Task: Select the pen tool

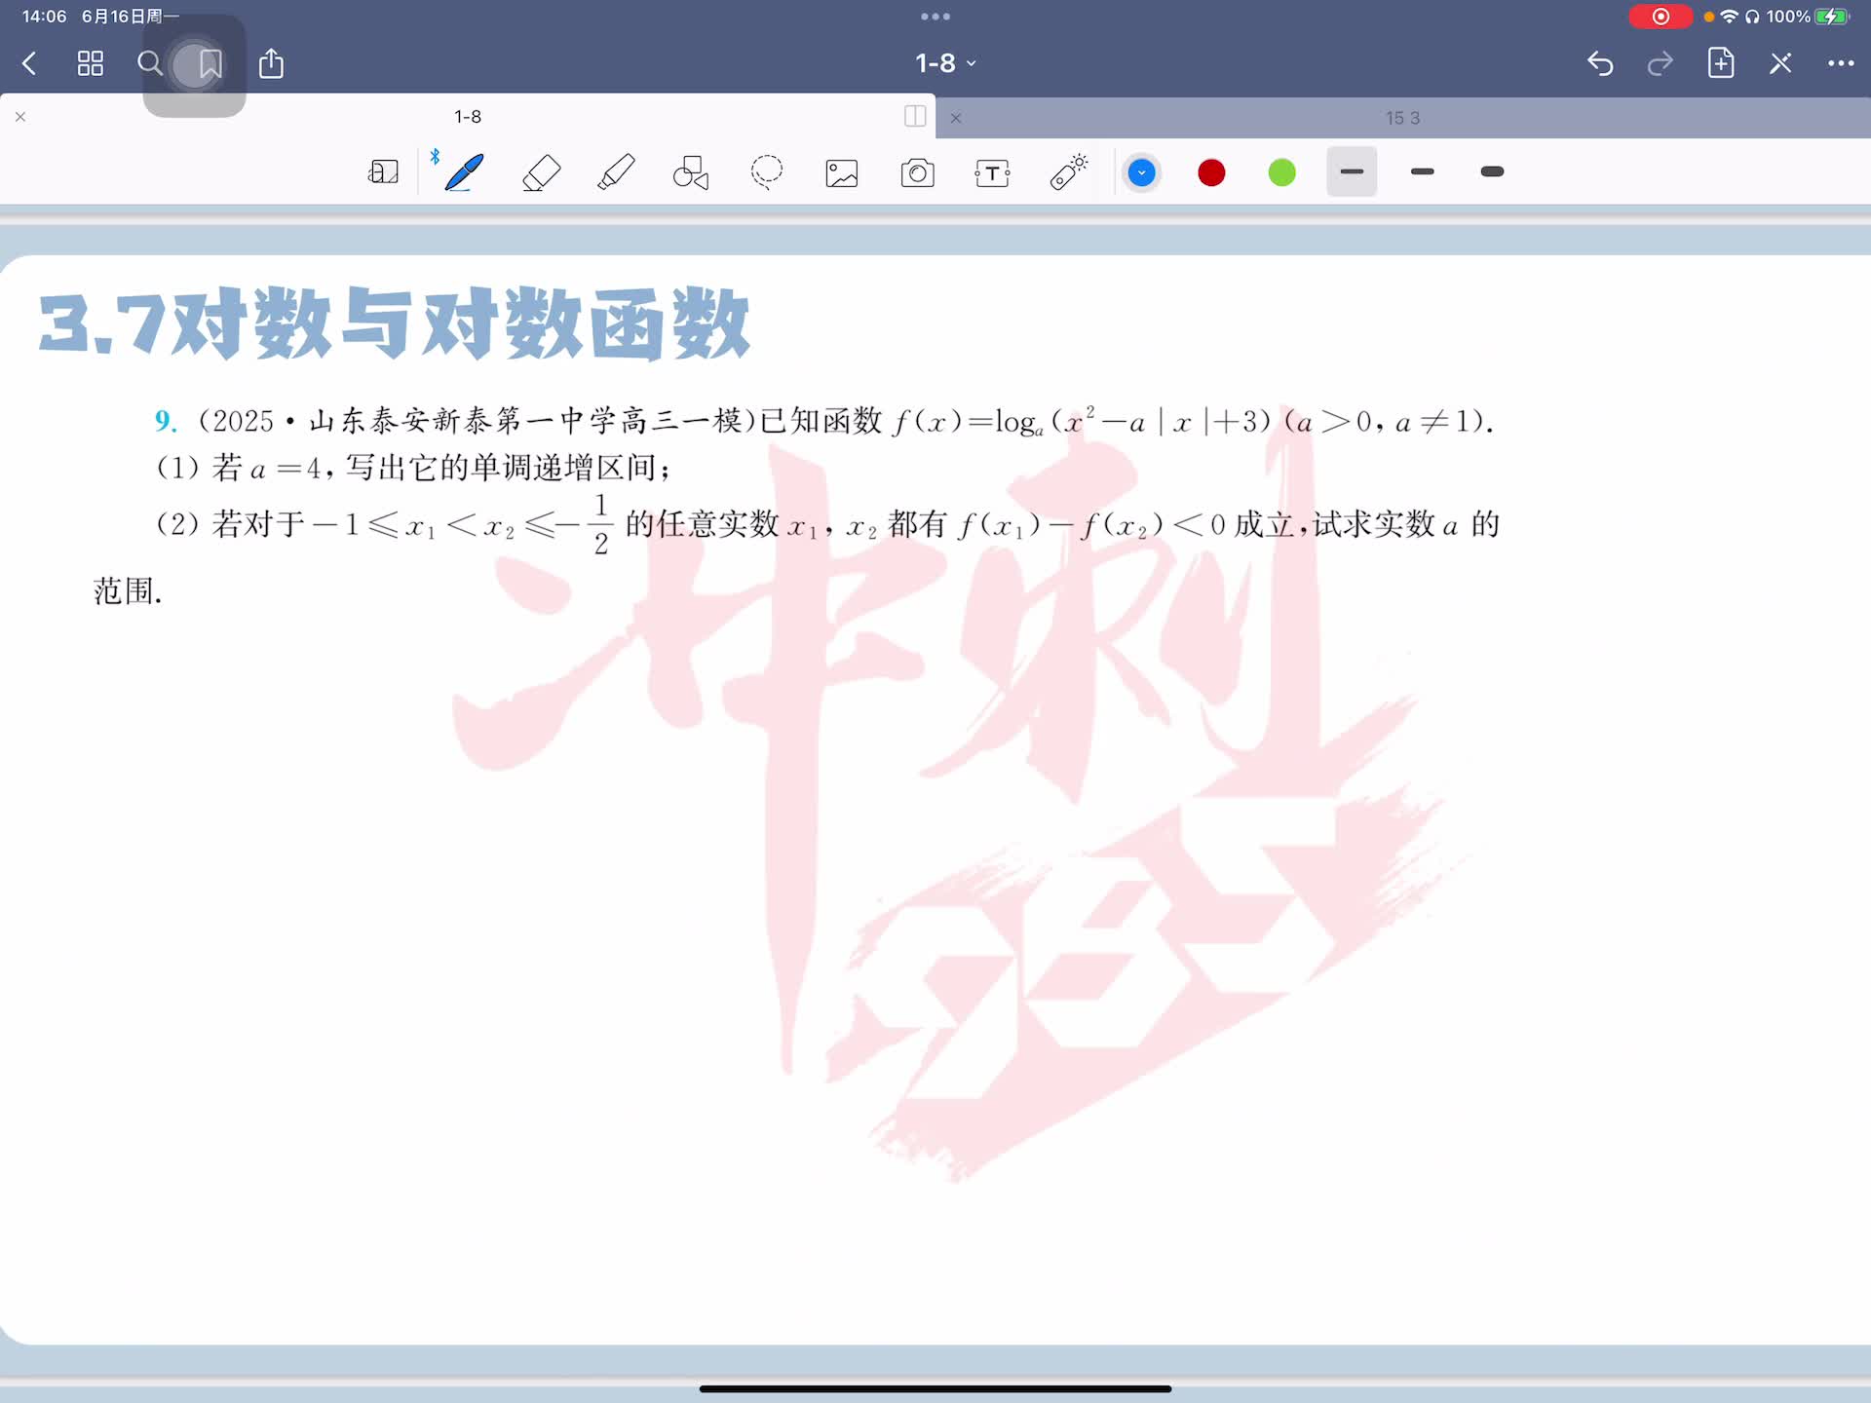Action: [464, 172]
